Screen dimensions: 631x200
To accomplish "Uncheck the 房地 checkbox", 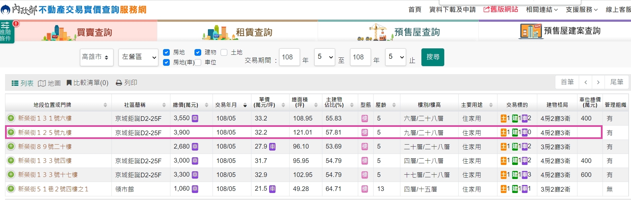I will pos(166,52).
